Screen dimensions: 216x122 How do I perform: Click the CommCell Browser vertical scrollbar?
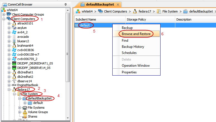67,56
